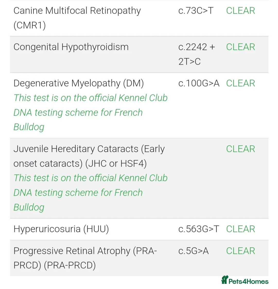The width and height of the screenshot is (278, 289).
Task: Click the Pets4Homes brand name text
Action: [248, 281]
